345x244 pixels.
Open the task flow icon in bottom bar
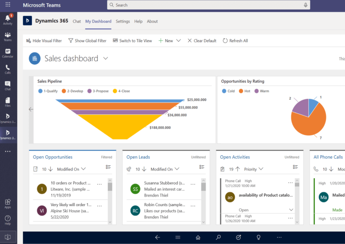[238, 238]
